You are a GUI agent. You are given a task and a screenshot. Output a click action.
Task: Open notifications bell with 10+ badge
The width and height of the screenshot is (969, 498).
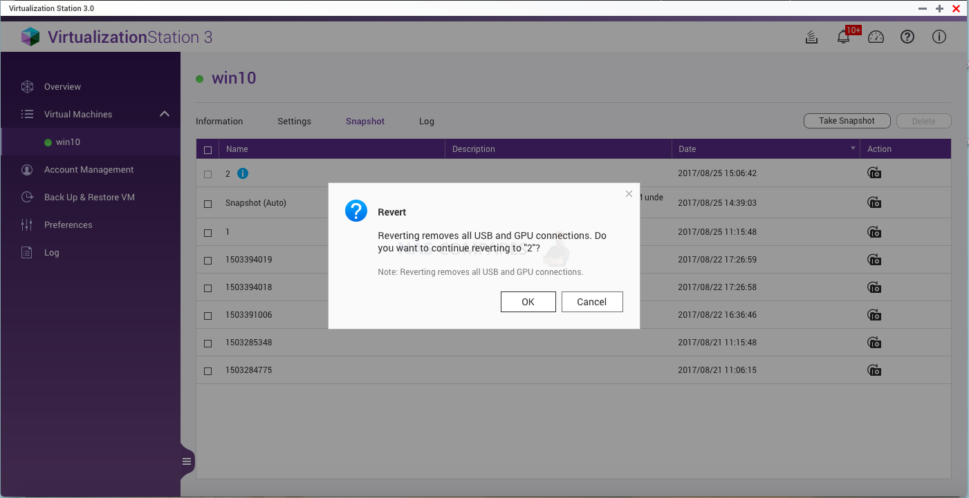843,37
